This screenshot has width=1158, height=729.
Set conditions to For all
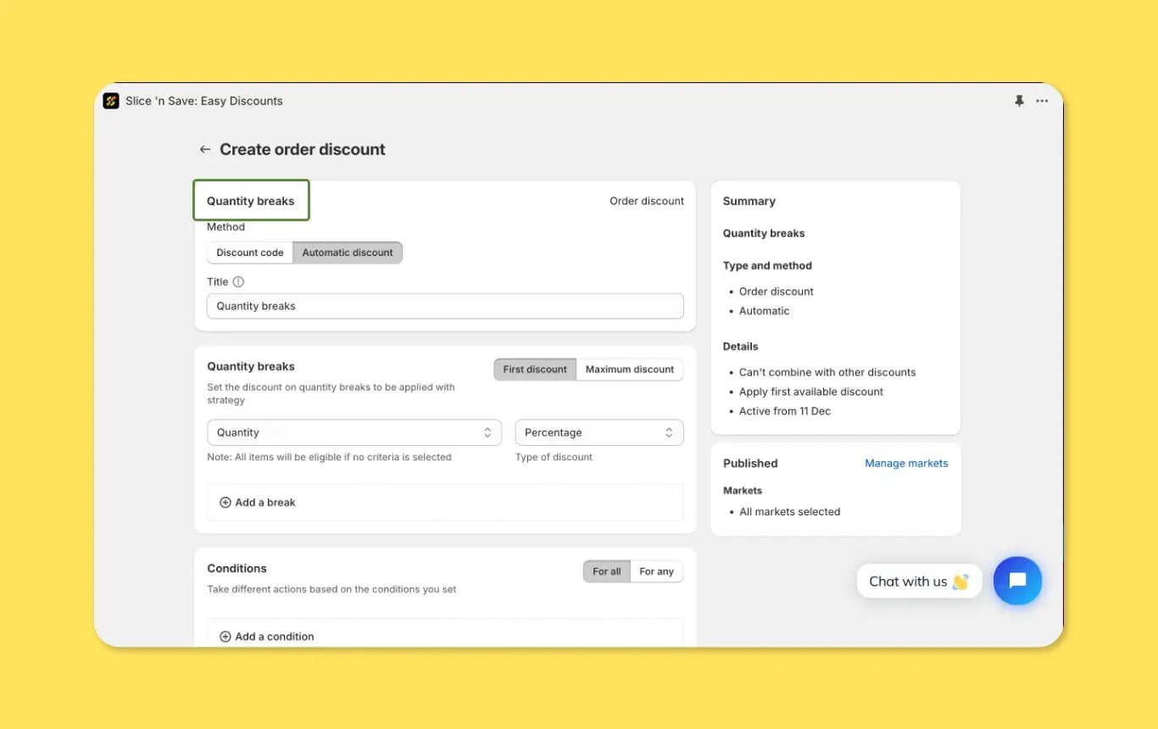pyautogui.click(x=606, y=571)
